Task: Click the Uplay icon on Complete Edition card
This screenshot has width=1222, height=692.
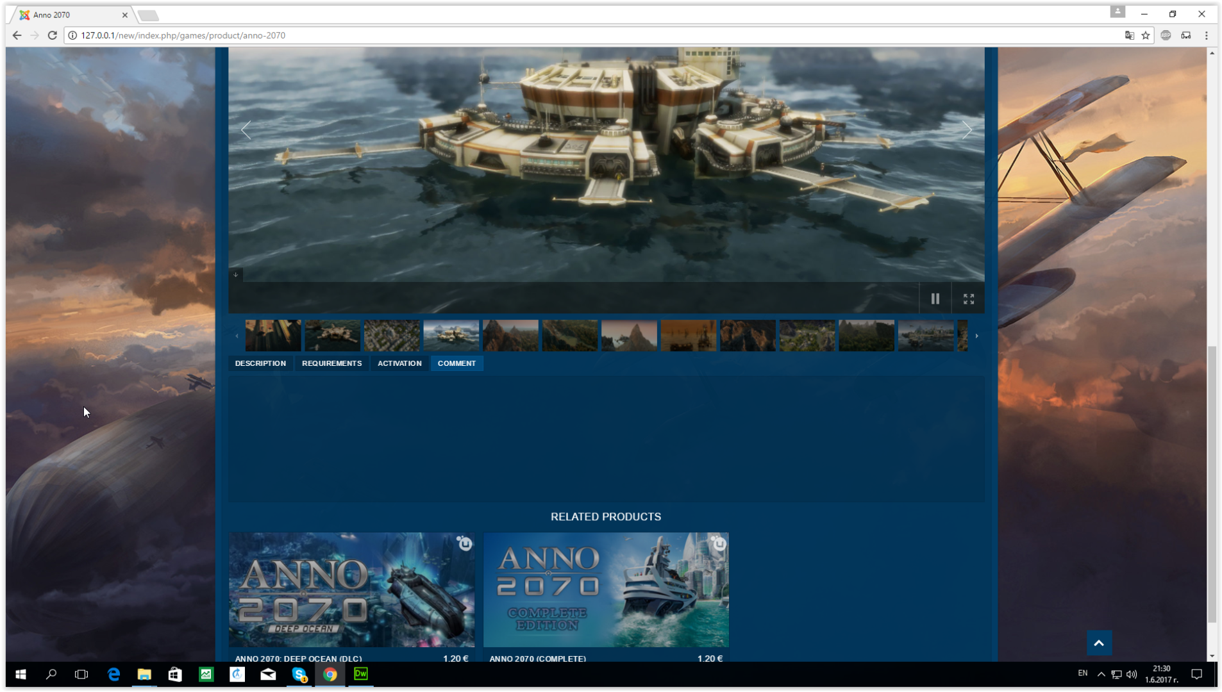Action: pyautogui.click(x=719, y=543)
